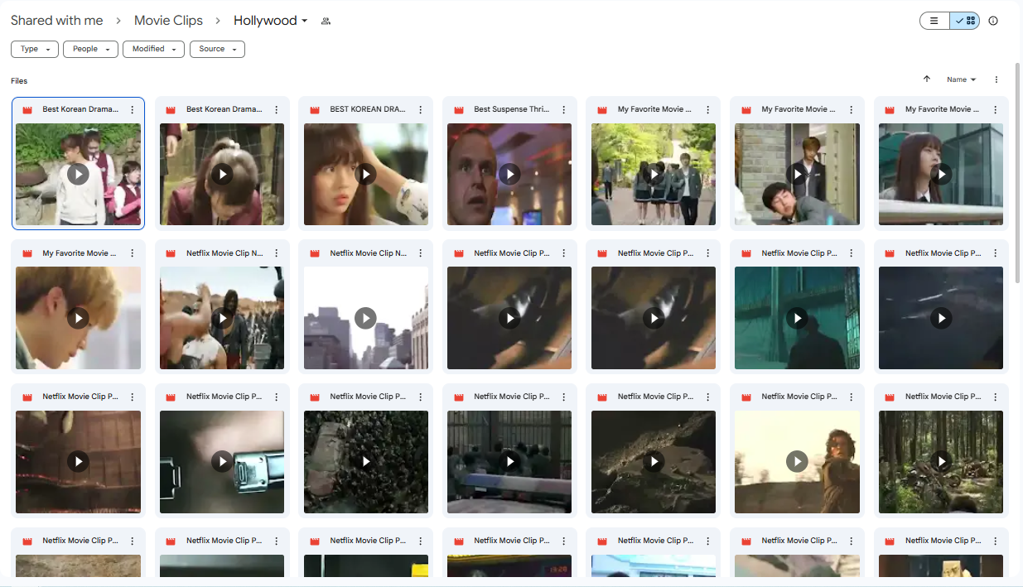This screenshot has width=1023, height=587.
Task: Reverse sort direction with the arrow icon
Action: [926, 79]
